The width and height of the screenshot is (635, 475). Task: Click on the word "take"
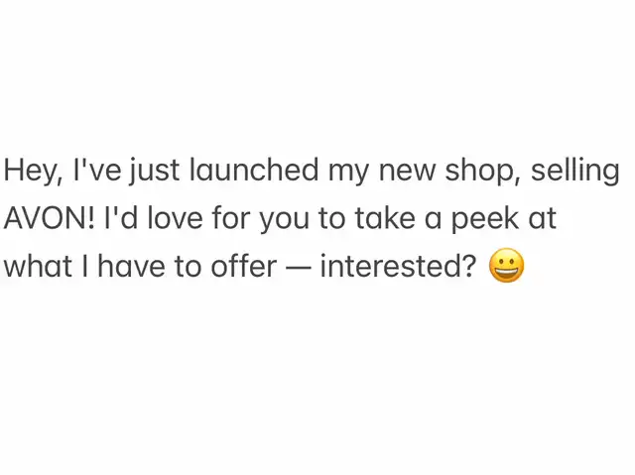coord(385,218)
